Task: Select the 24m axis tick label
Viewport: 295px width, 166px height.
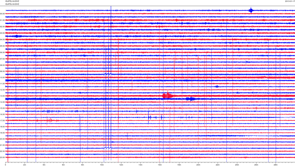Action: [237, 165]
